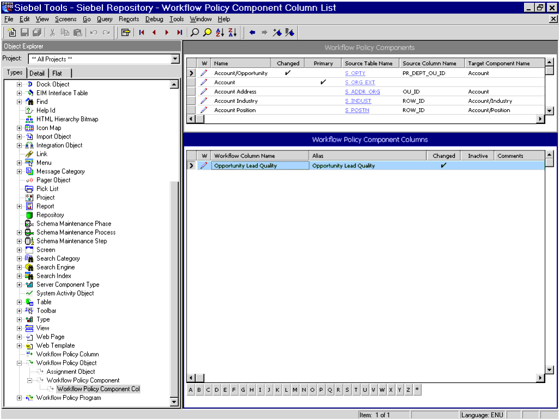
Task: Click Component Columns list scroll up arrow
Action: [x=549, y=155]
